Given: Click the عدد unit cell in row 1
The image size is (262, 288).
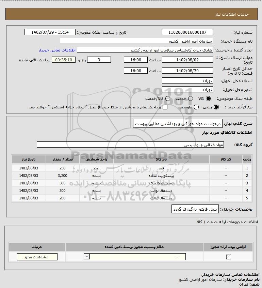Looking at the screenshot, I should [96, 168].
